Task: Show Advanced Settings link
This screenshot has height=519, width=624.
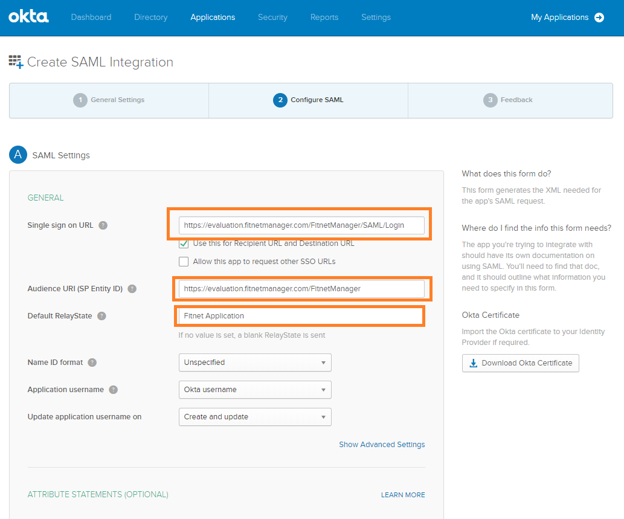Action: tap(382, 445)
